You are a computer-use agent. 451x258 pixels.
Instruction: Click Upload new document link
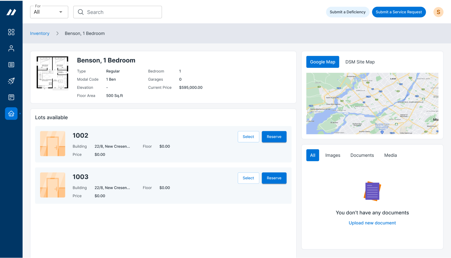click(x=372, y=223)
